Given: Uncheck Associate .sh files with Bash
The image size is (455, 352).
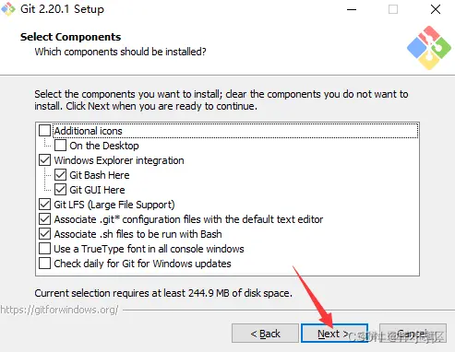Looking at the screenshot, I should click(45, 234).
